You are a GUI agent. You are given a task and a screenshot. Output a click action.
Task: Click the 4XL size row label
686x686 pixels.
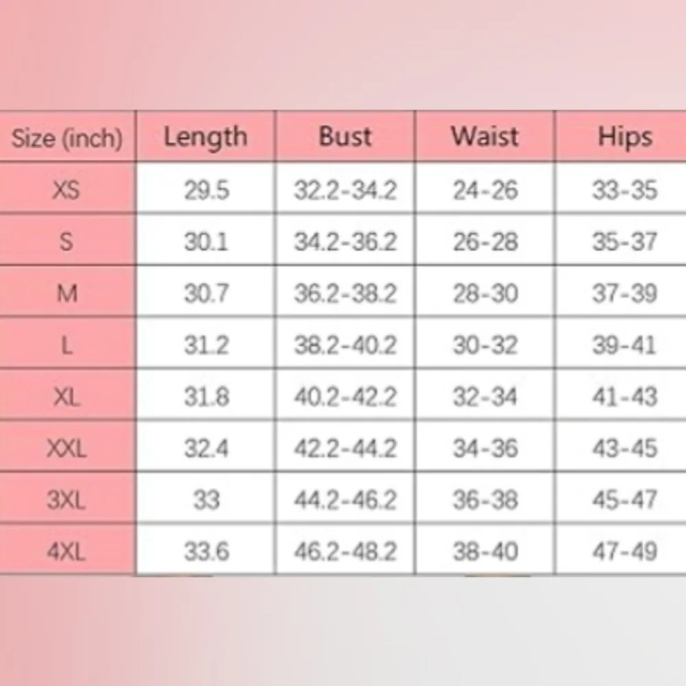click(67, 552)
